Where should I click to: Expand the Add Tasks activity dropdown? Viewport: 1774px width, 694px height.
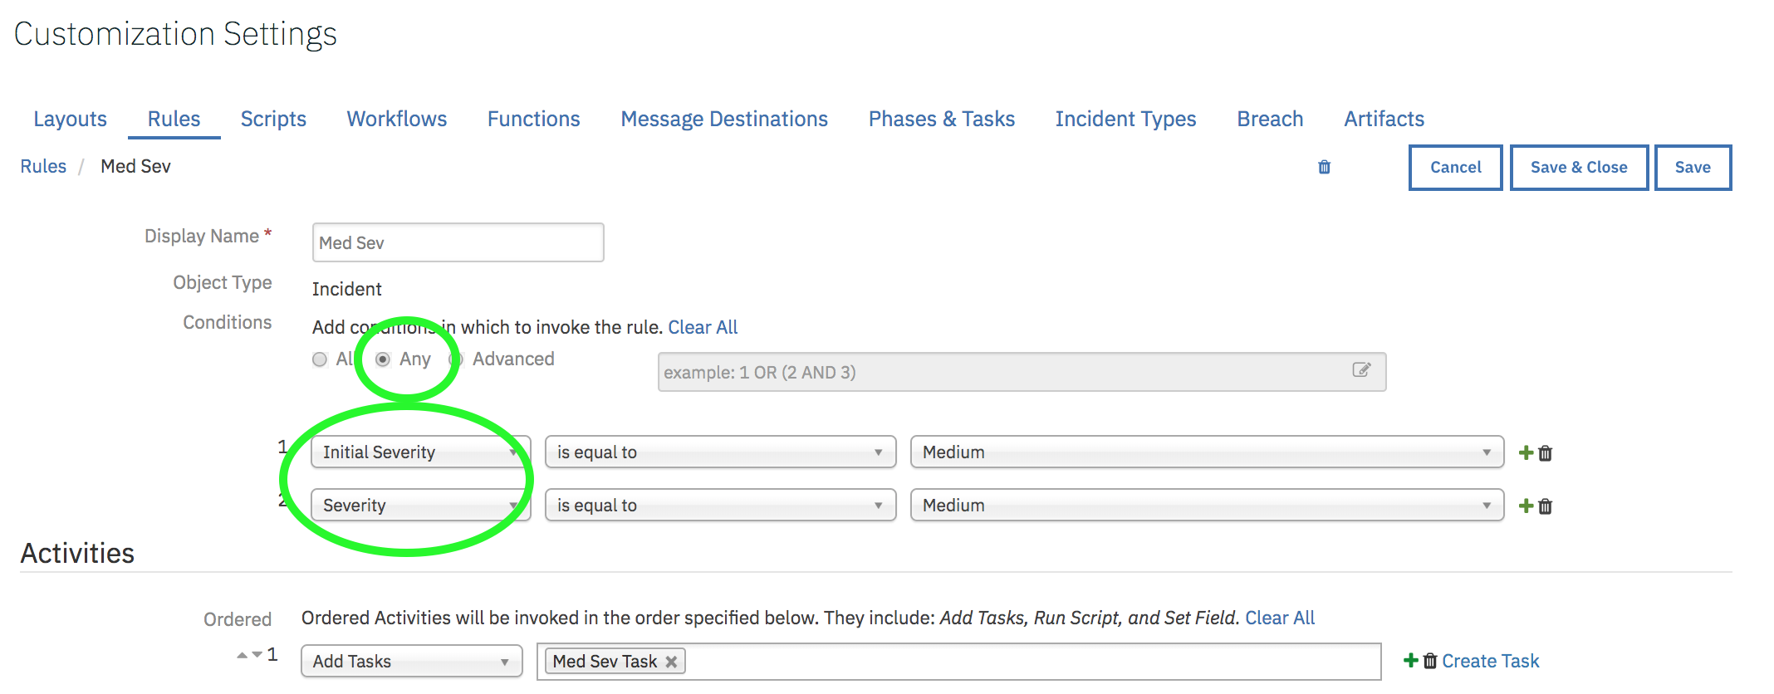(x=411, y=661)
